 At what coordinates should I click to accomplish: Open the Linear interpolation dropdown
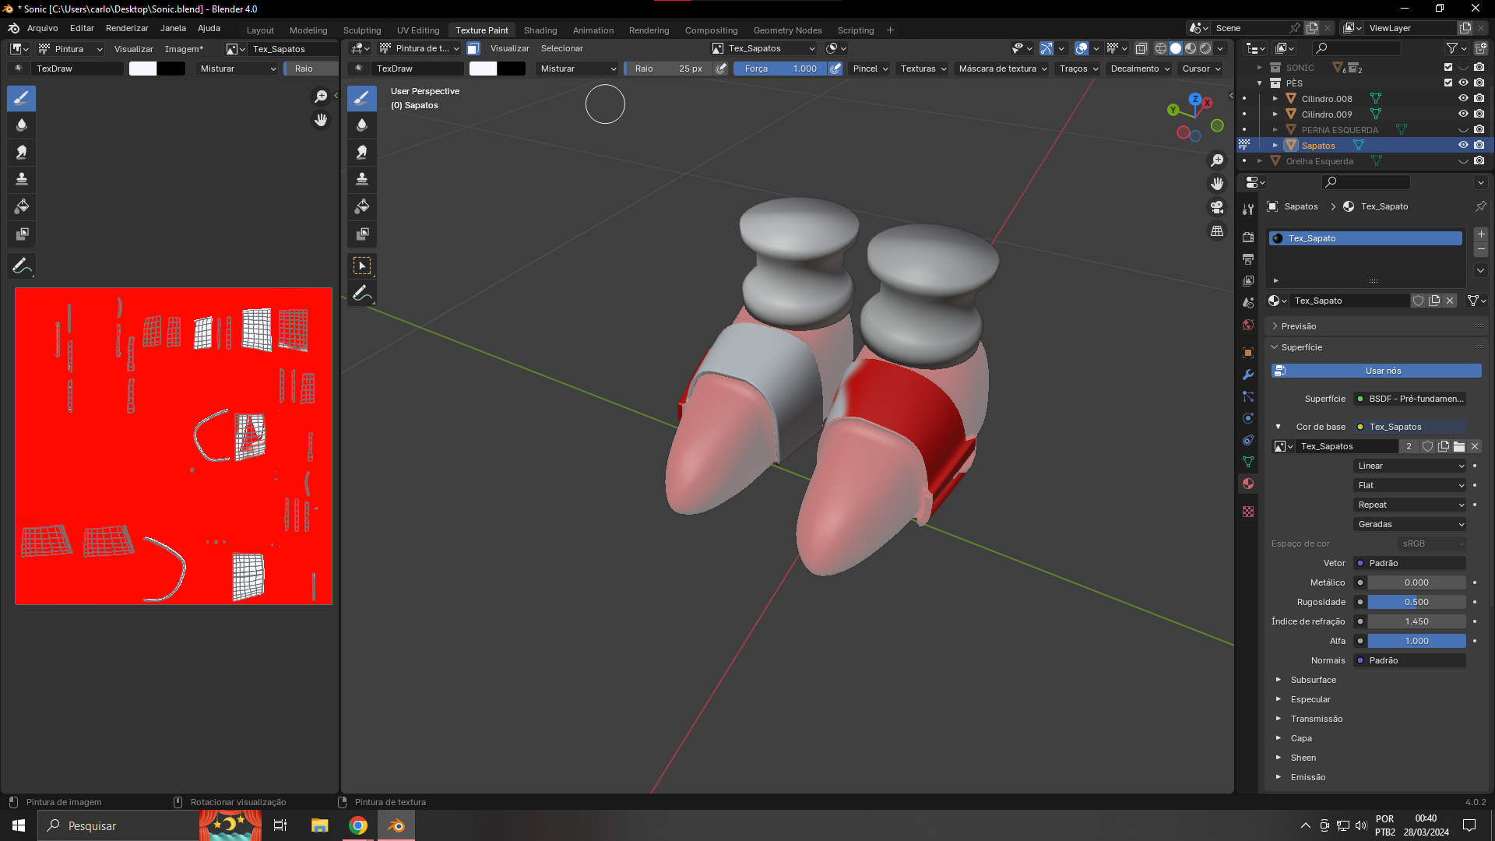[1410, 466]
